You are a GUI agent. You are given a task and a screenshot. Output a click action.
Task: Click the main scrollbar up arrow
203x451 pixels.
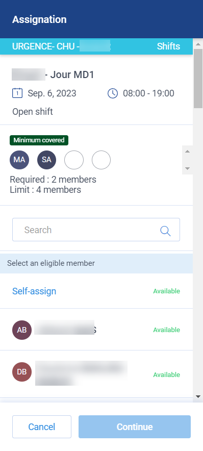click(198, 44)
